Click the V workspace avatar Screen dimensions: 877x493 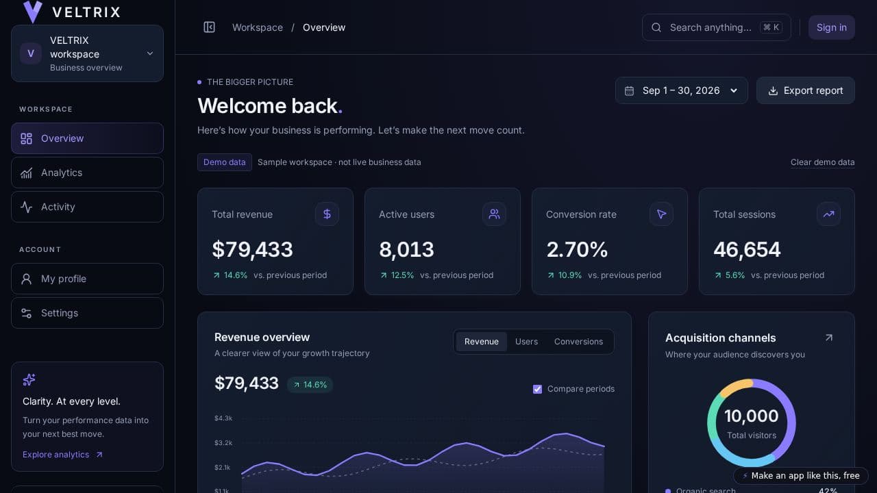pyautogui.click(x=31, y=53)
